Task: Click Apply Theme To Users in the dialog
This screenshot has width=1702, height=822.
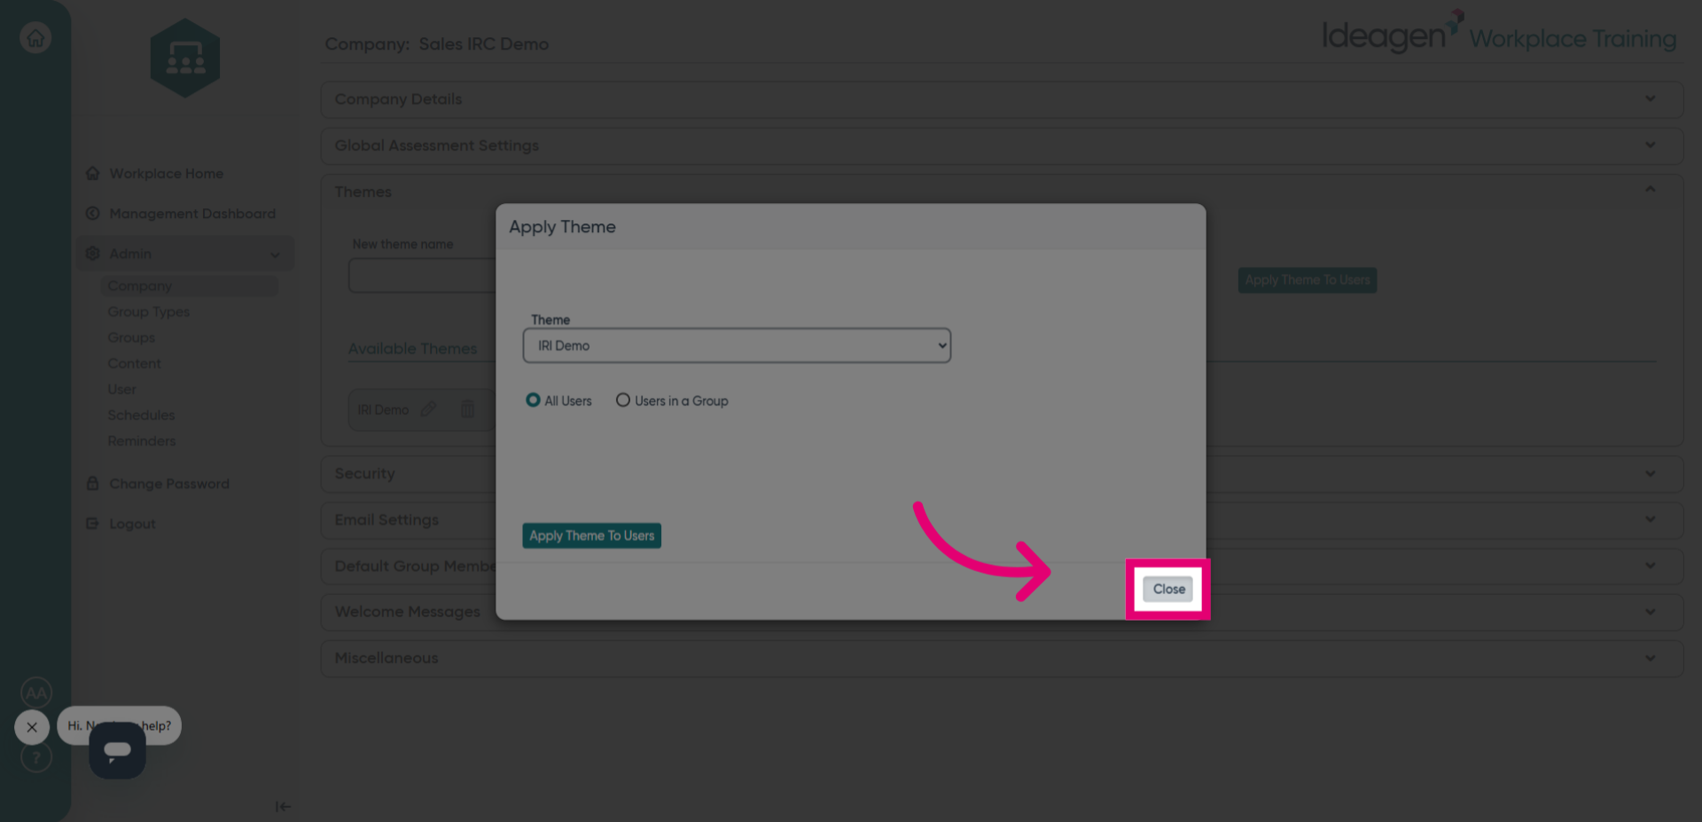Action: tap(591, 536)
